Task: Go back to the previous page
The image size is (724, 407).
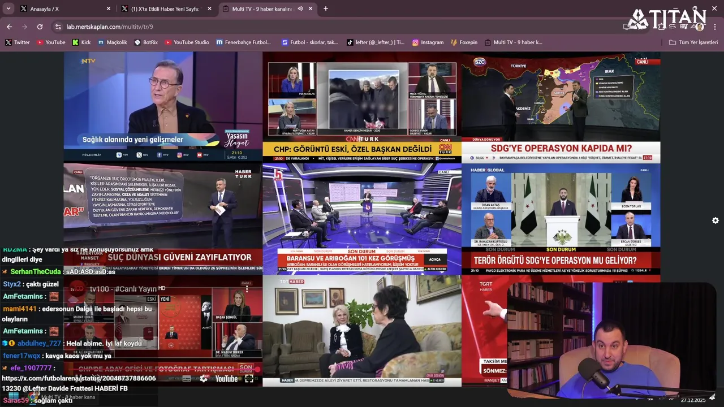Action: tap(9, 27)
